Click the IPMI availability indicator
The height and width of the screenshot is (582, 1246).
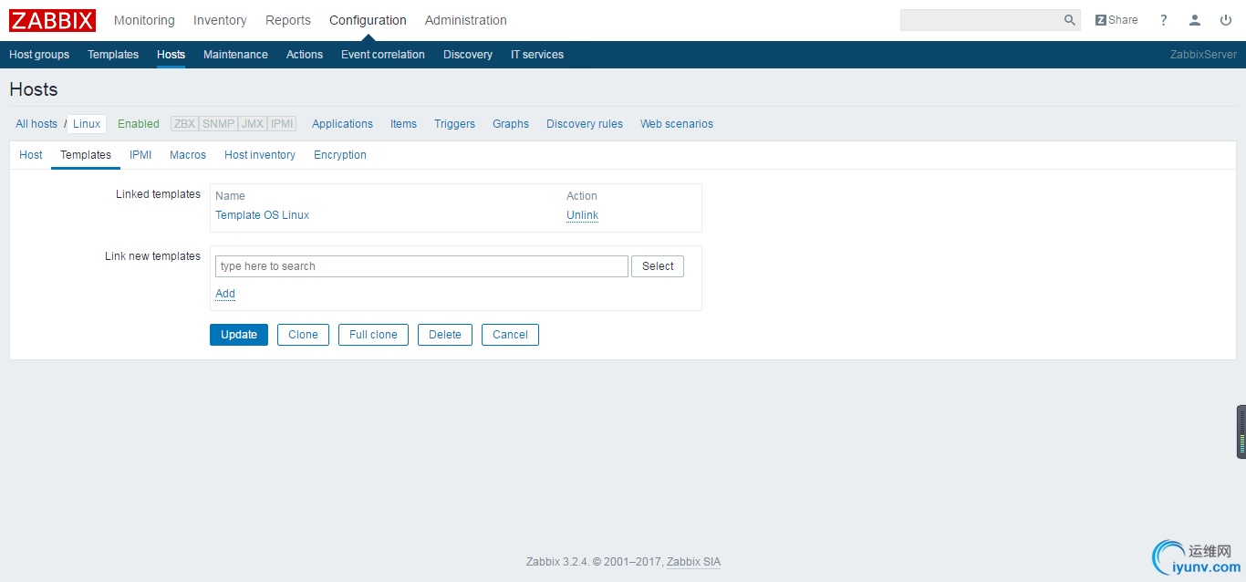(282, 124)
